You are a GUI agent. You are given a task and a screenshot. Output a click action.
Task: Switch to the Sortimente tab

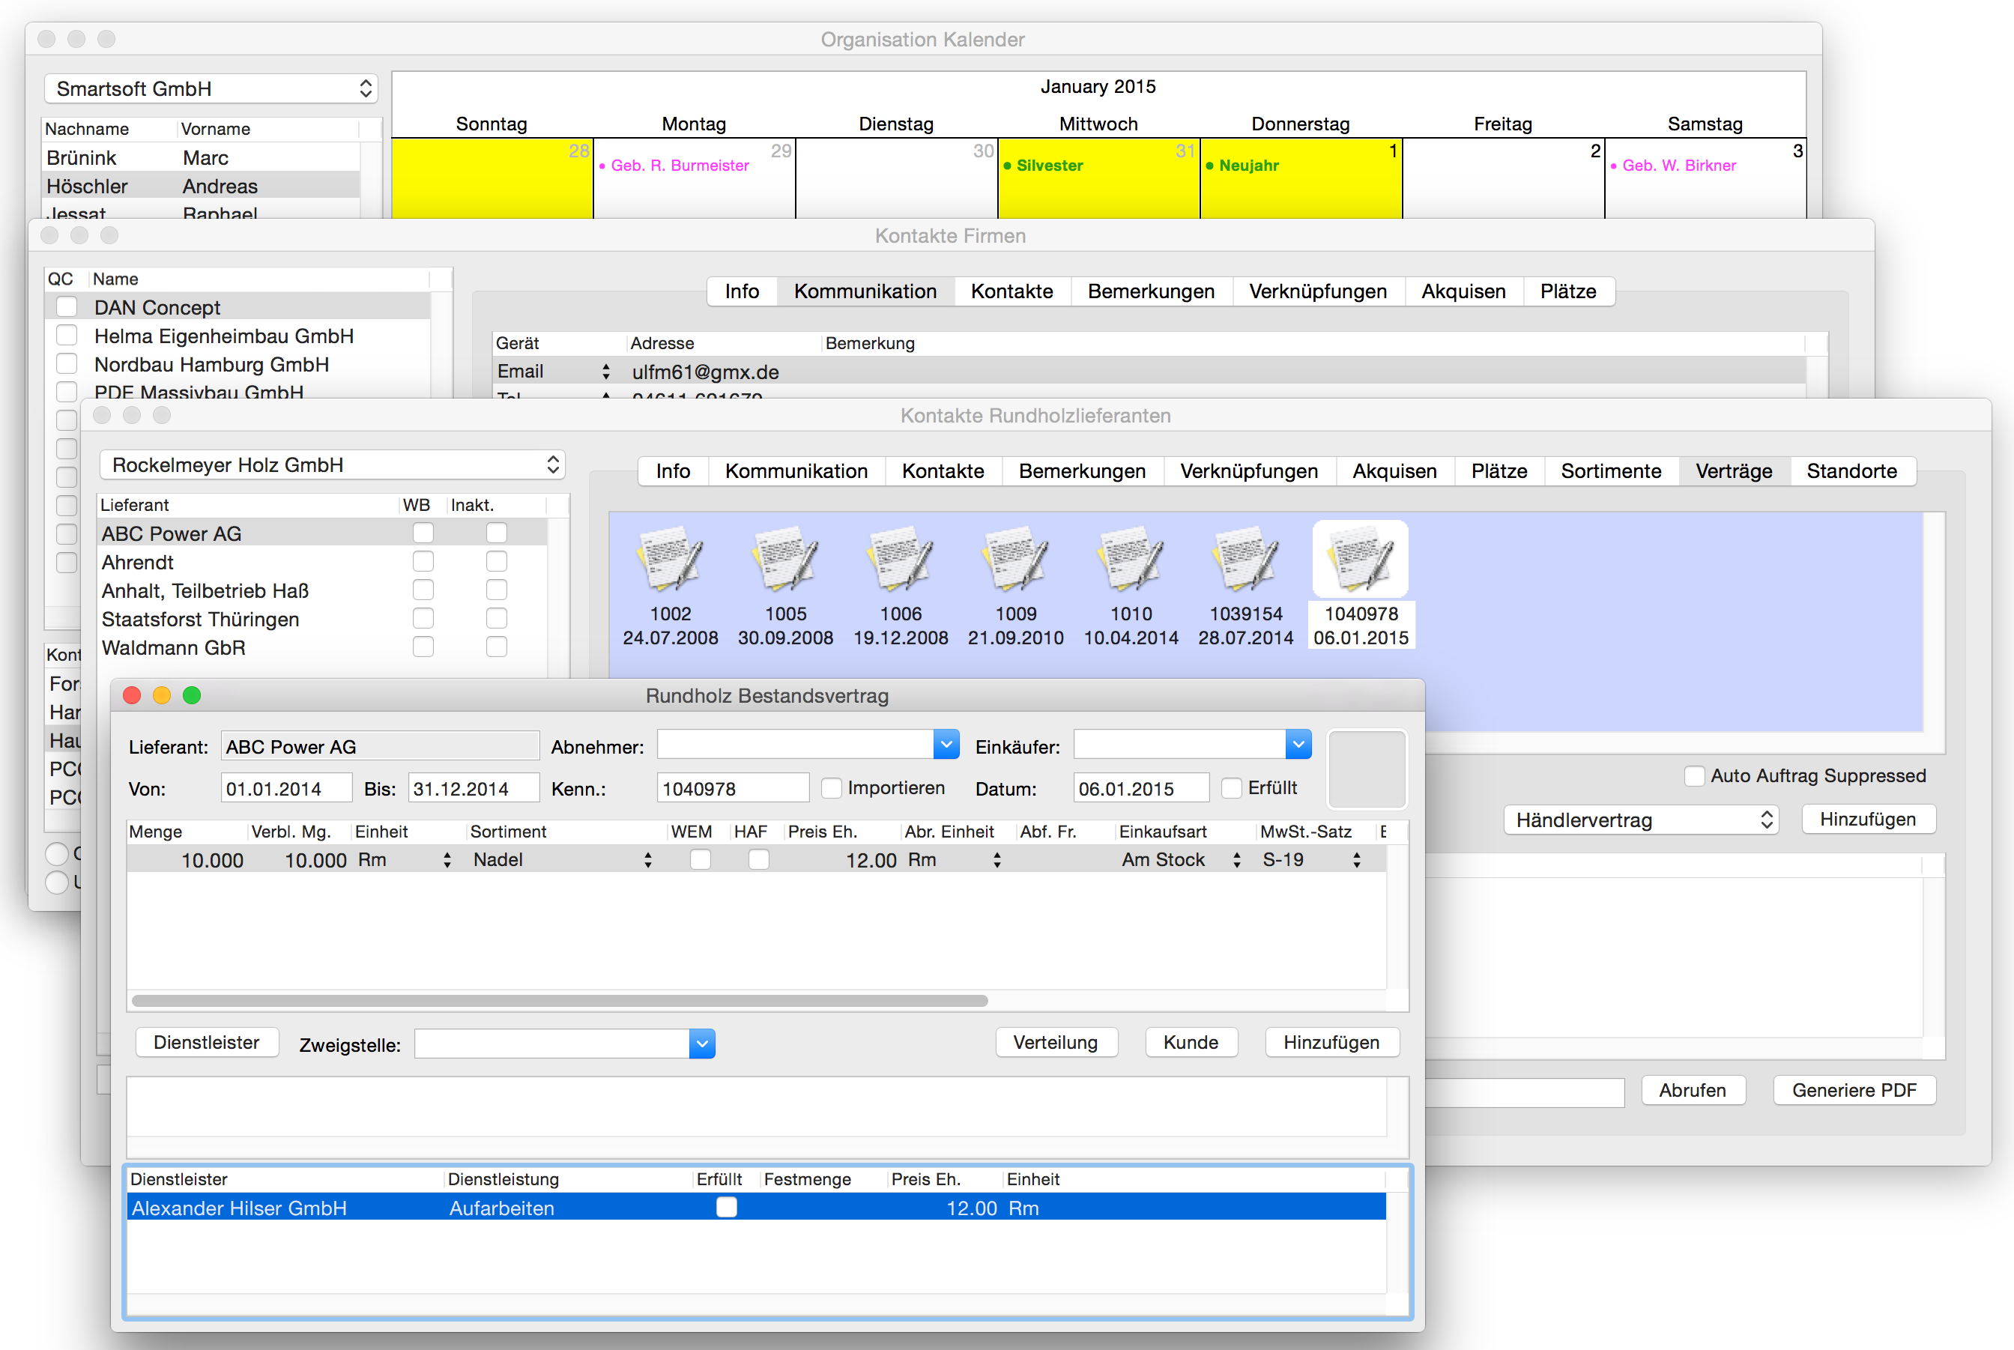[1610, 471]
